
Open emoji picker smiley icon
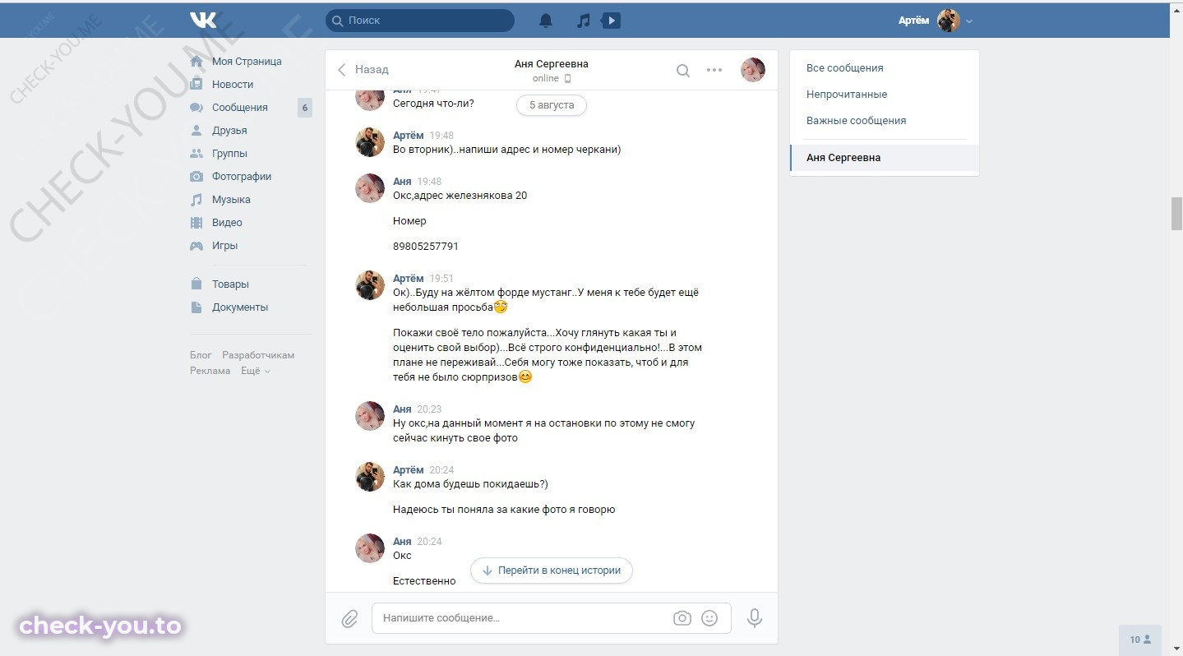point(709,618)
